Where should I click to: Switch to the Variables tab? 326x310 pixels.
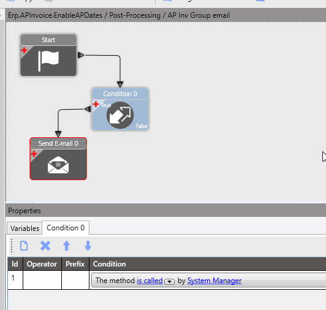(25, 229)
